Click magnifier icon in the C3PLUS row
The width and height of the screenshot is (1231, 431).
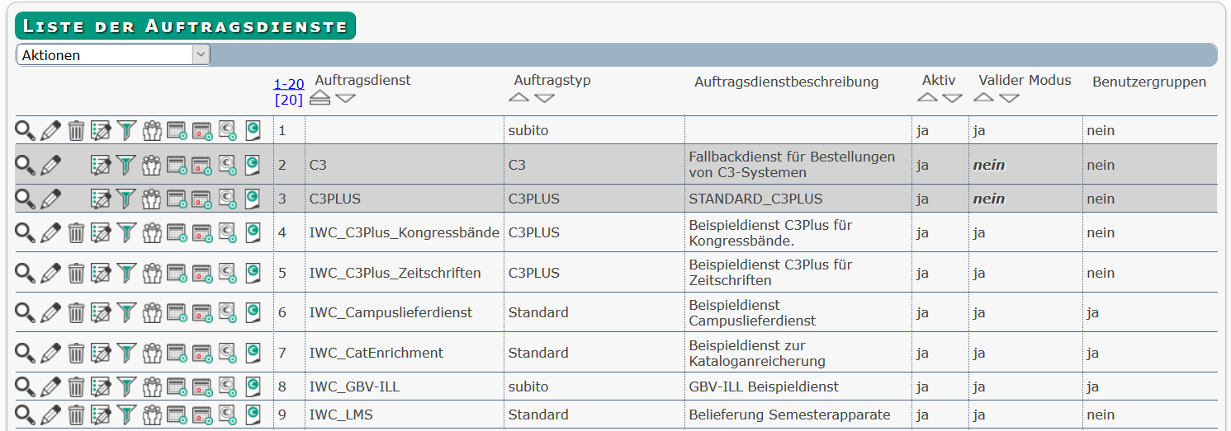tap(26, 199)
